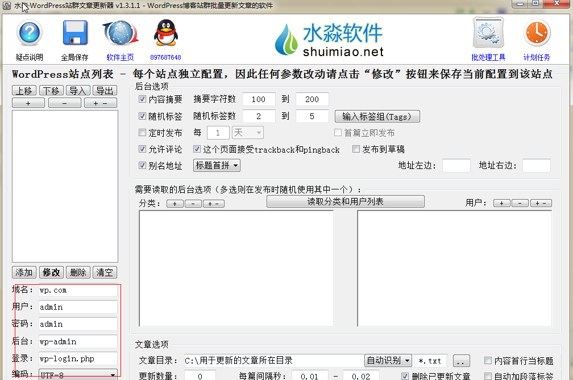Open the 批处理工具 gear icon
The height and width of the screenshot is (380, 573).
click(x=488, y=33)
